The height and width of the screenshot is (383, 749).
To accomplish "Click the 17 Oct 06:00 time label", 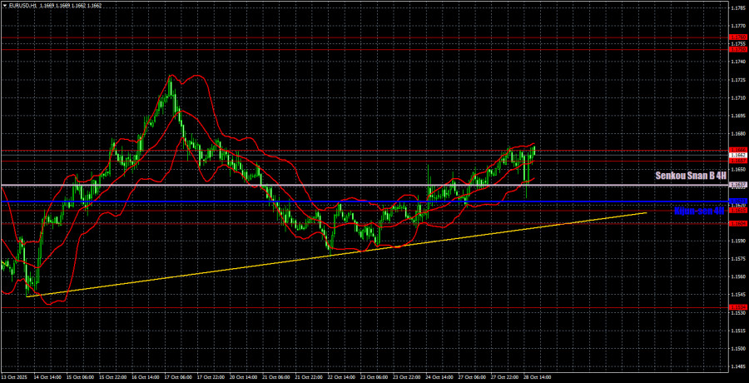I will coord(179,377).
